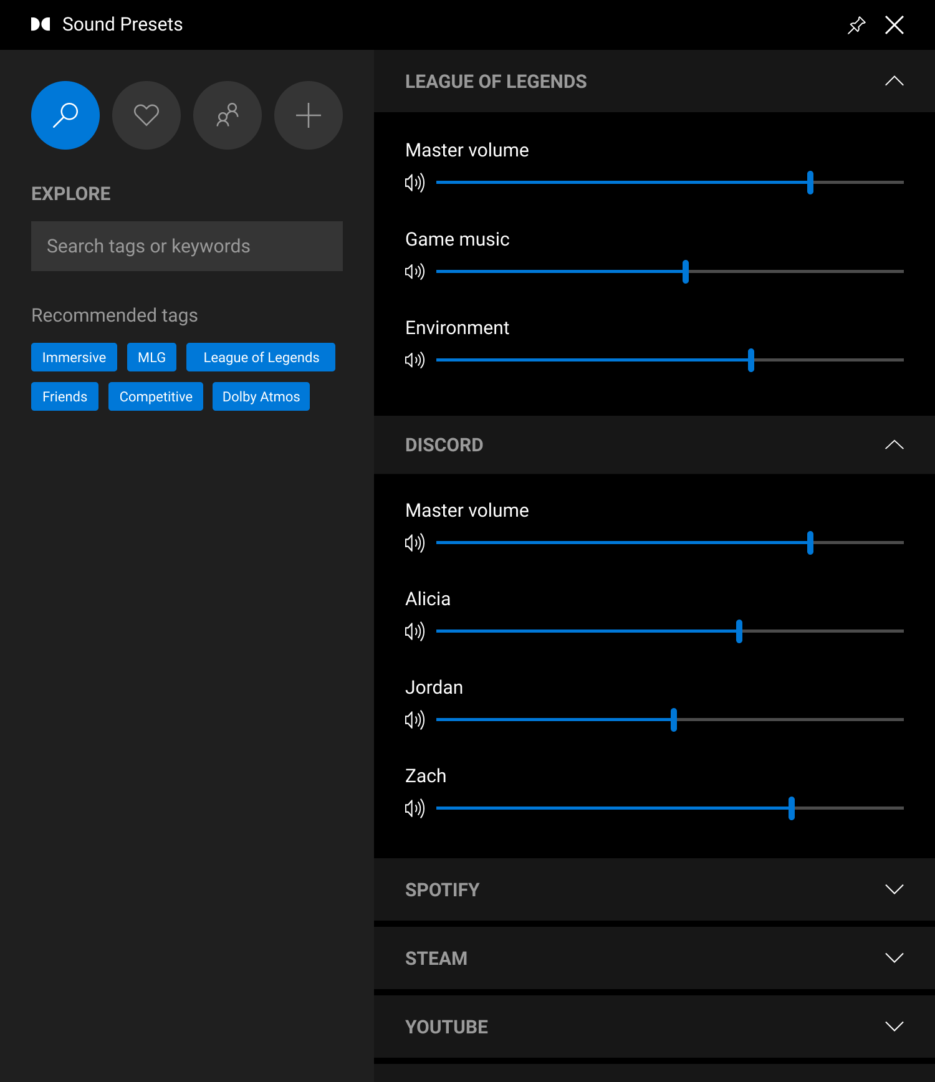Image resolution: width=935 pixels, height=1082 pixels.
Task: Collapse the League of Legends section
Action: tap(894, 81)
